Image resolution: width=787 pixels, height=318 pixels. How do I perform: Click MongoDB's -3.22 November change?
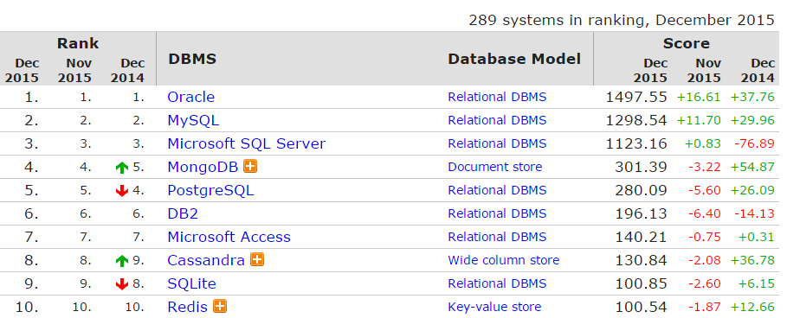(704, 167)
